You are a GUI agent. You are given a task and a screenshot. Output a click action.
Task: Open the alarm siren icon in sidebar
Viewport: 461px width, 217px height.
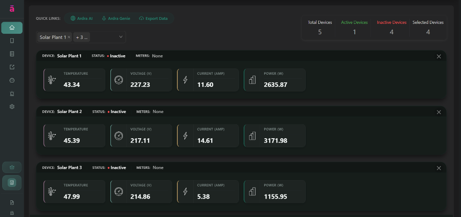12,94
